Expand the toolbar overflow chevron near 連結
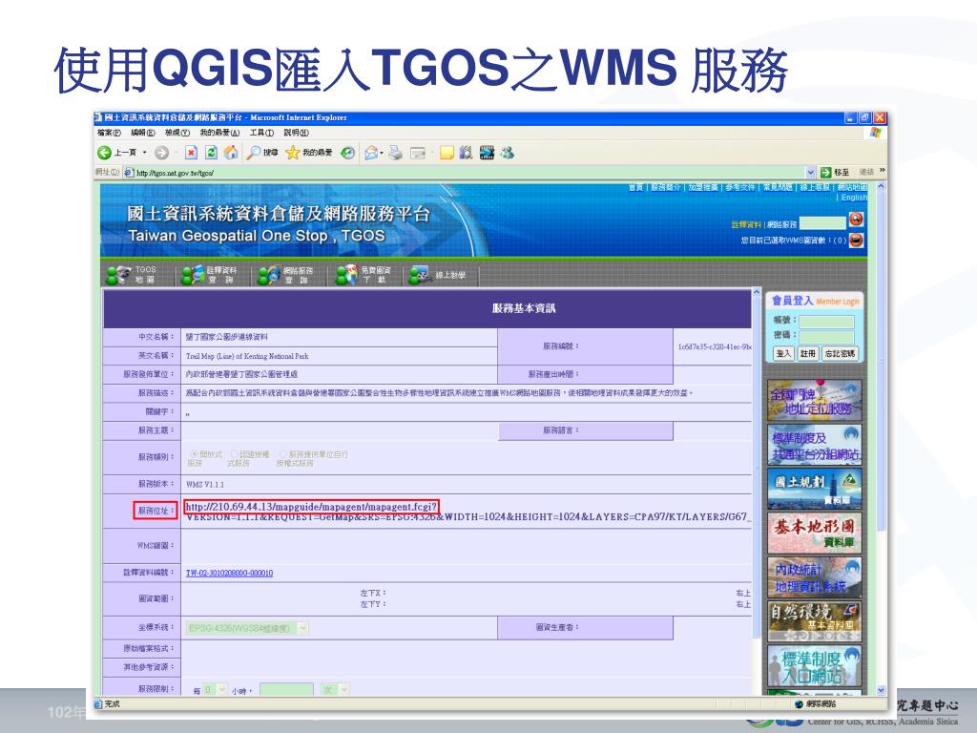 (882, 171)
